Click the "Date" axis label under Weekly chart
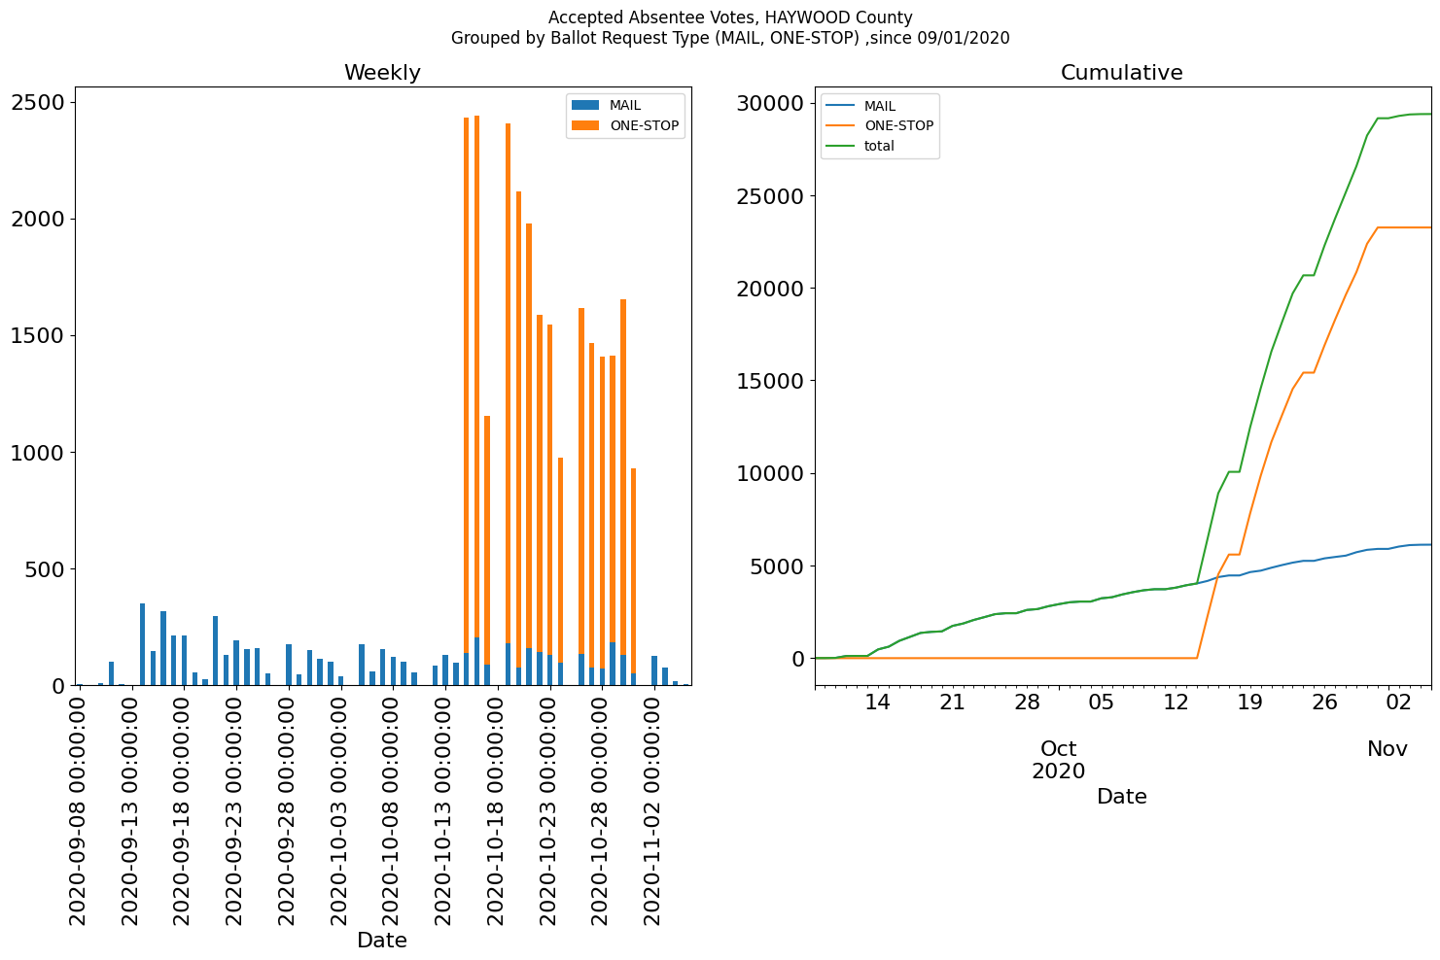The image size is (1440, 960). (382, 941)
